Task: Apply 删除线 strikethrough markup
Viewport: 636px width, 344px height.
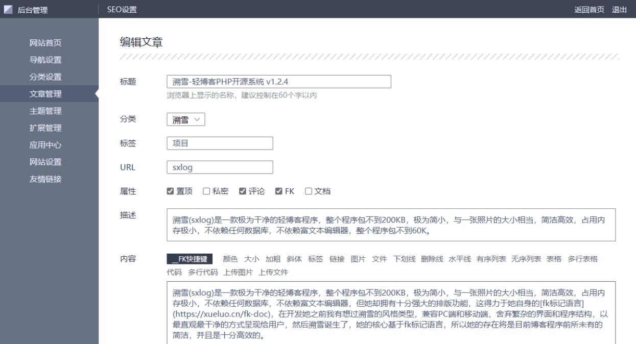Action: click(x=432, y=259)
